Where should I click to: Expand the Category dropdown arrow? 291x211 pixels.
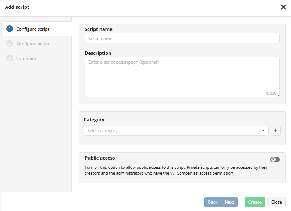(263, 130)
